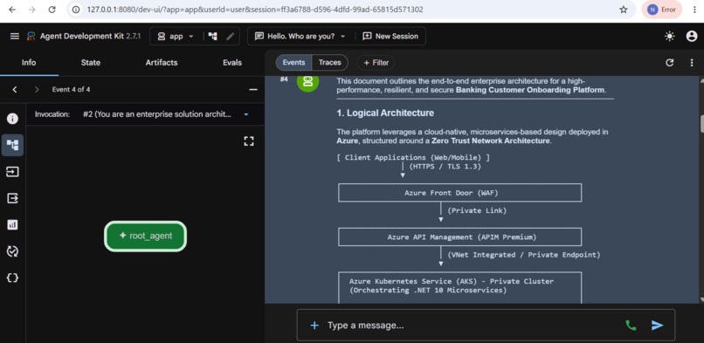Screen dimensions: 704x343
Task: Bookmark this page with the star icon
Action: [x=623, y=10]
